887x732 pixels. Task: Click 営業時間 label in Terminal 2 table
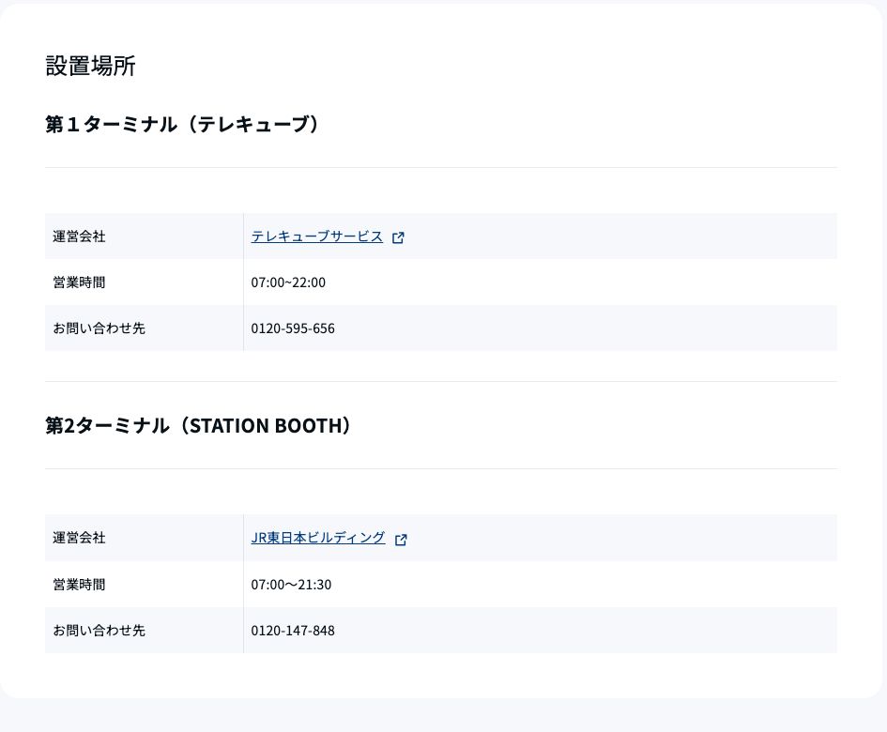[79, 585]
